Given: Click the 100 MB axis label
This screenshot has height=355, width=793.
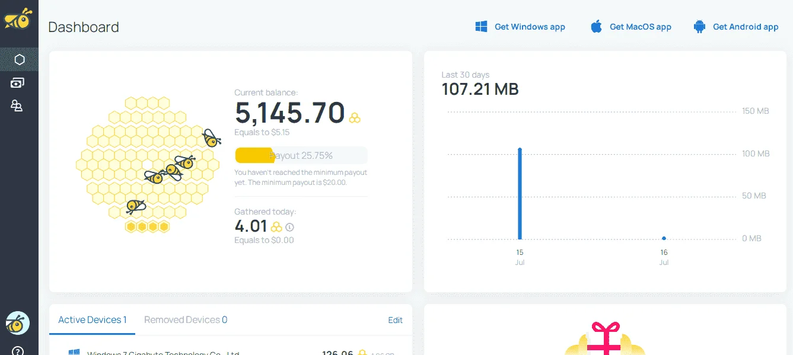Looking at the screenshot, I should (x=756, y=153).
